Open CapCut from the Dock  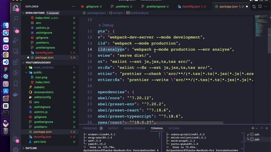[x=6, y=106]
